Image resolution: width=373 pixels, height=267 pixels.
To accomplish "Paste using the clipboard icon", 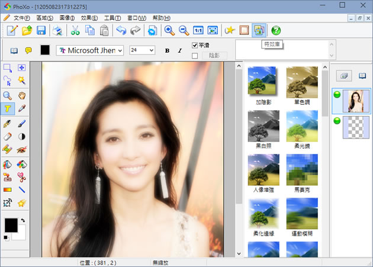I will point(104,30).
